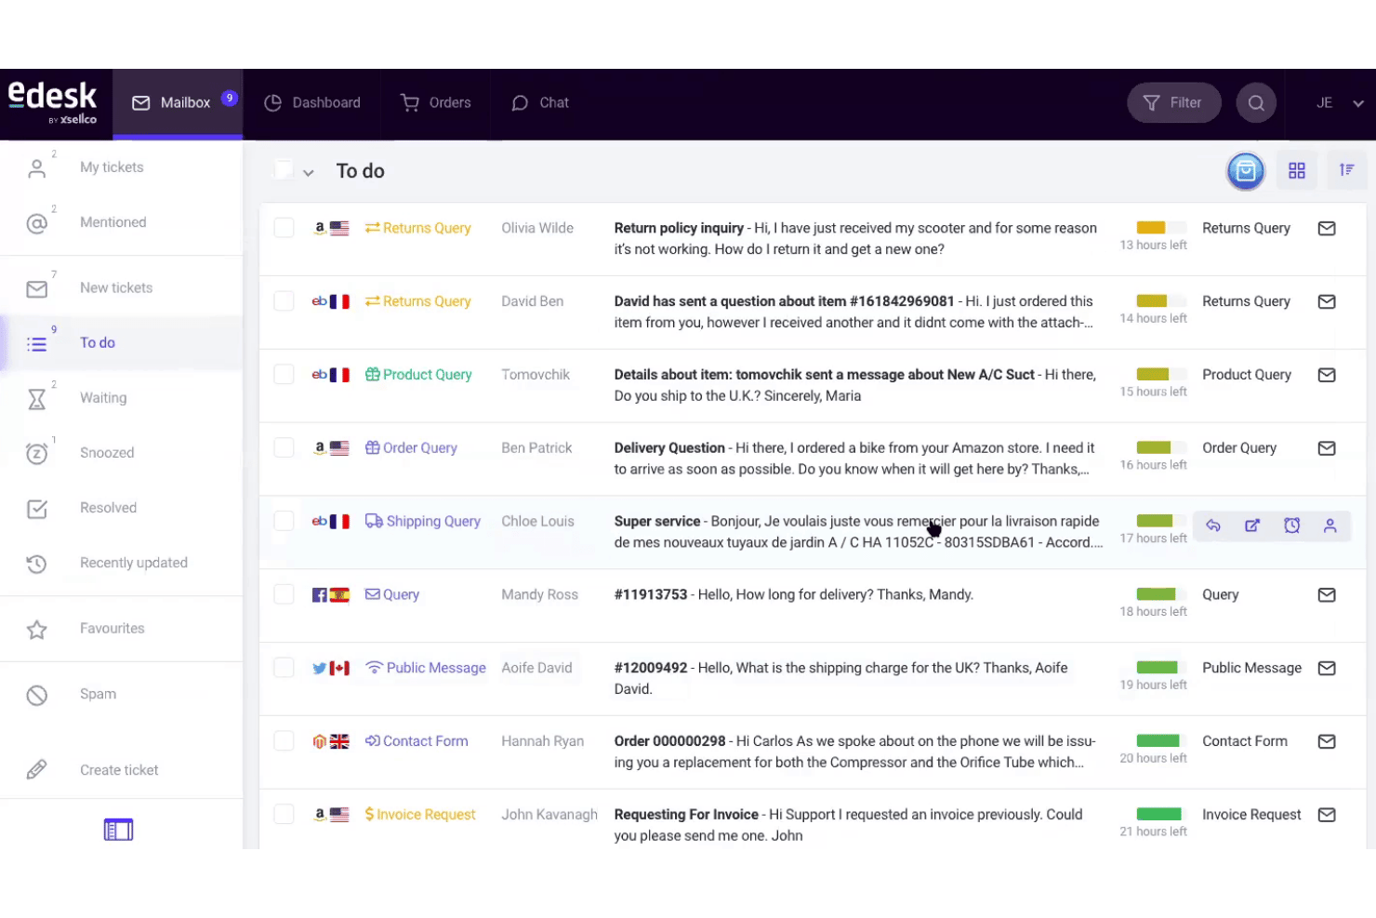Select the Tomovchik ticket checkbox

pos(284,375)
